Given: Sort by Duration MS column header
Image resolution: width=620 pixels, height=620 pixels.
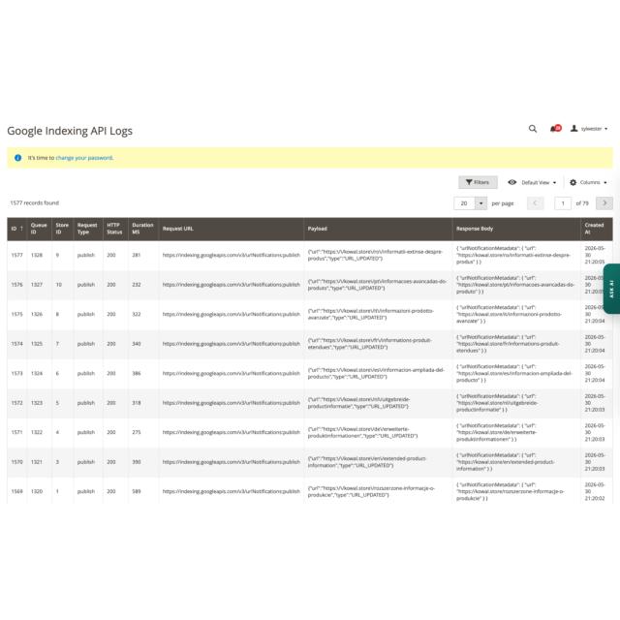Looking at the screenshot, I should coord(143,229).
